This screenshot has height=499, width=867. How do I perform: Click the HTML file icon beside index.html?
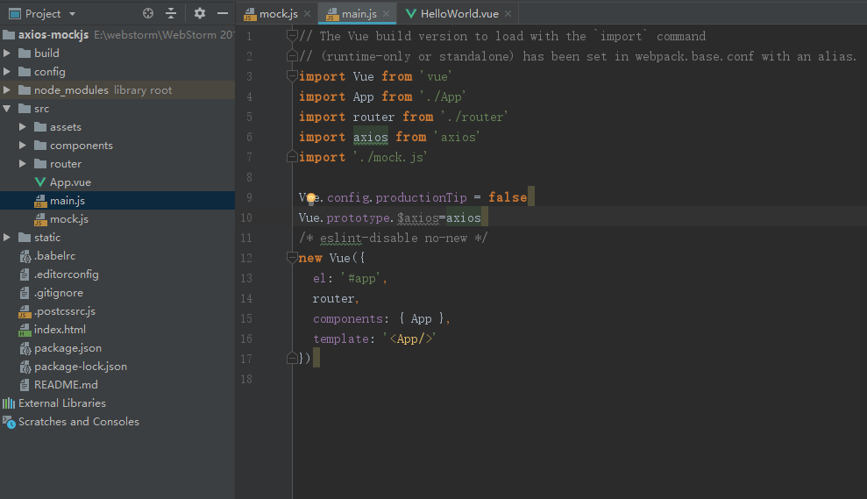point(25,330)
